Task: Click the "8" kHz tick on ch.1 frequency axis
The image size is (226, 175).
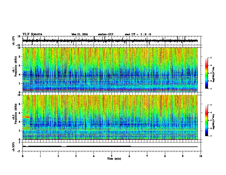Action: pos(20,57)
